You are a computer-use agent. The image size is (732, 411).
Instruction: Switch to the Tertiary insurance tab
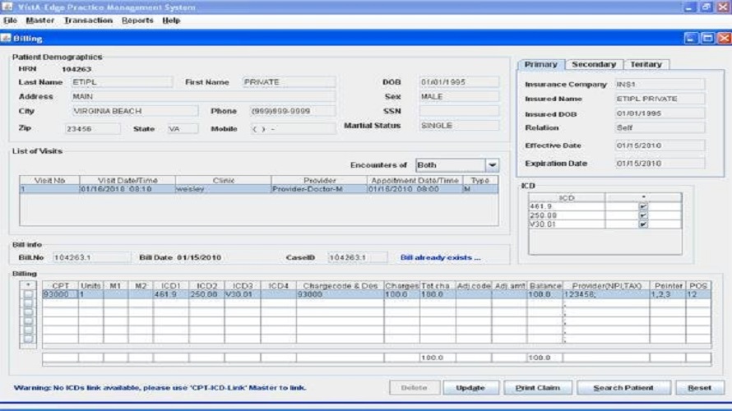coord(646,64)
